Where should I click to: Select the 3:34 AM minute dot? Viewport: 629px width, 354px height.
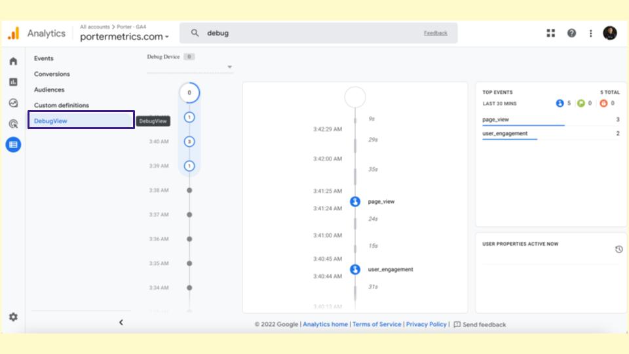pyautogui.click(x=189, y=288)
